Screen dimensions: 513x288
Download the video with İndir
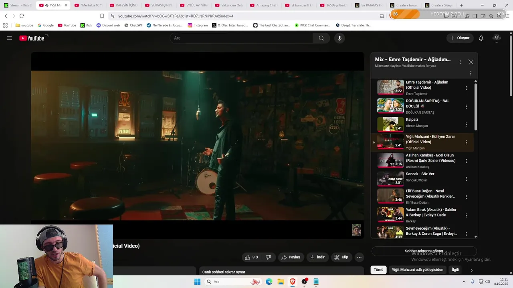click(317, 257)
